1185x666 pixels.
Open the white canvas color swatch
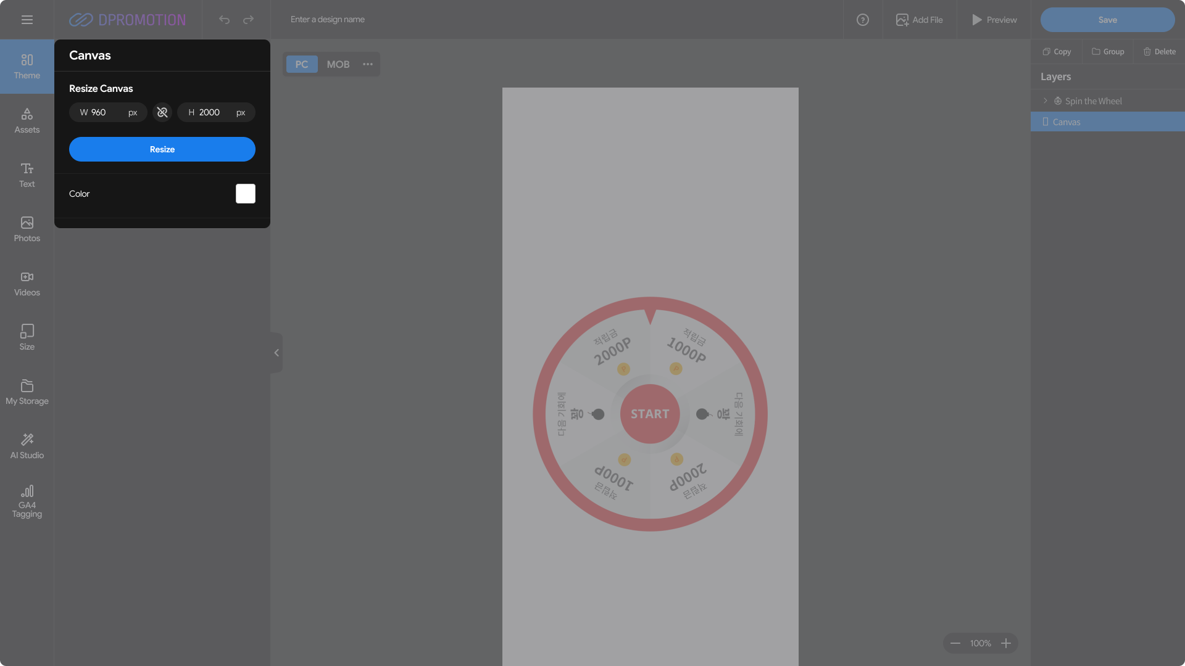245,194
